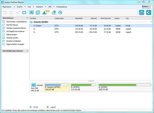The height and width of the screenshot is (113, 154).
Task: Select D: (NTFS) usage bar in disk map
Action: click(x=83, y=85)
